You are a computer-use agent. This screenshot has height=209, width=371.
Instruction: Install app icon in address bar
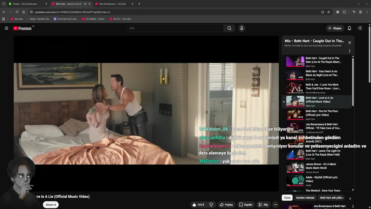323,12
